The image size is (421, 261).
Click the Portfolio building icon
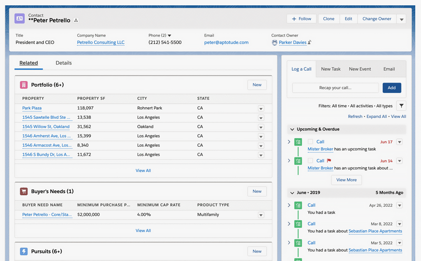click(24, 85)
